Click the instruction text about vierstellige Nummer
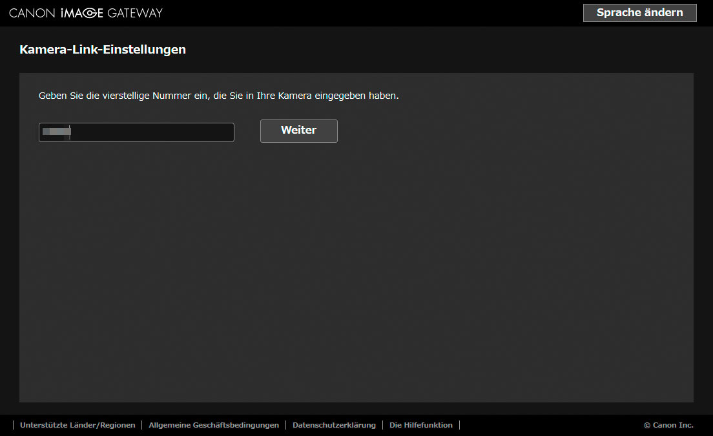 tap(218, 96)
